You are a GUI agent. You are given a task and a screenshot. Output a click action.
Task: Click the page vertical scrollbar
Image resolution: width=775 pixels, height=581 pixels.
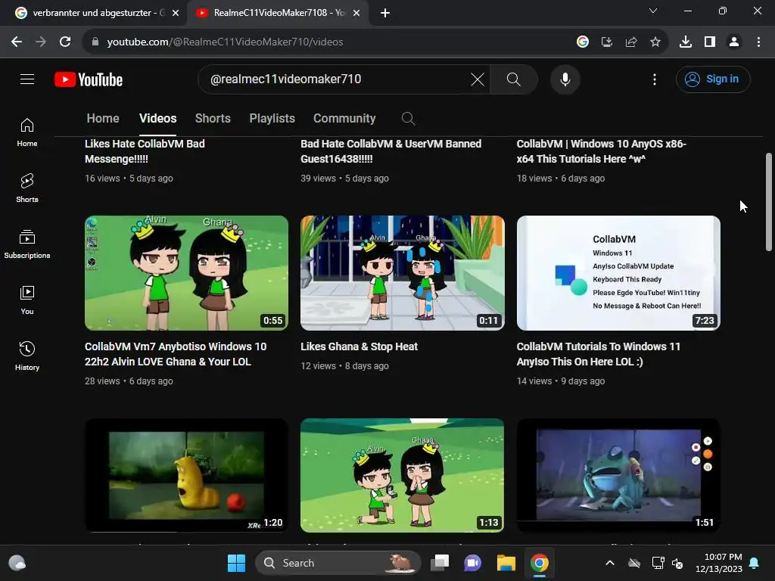768,201
